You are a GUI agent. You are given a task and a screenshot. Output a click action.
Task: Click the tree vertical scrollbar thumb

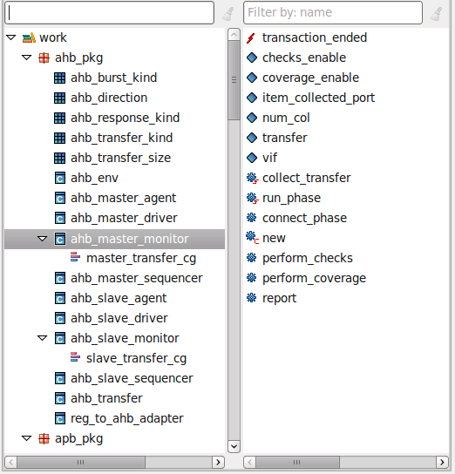[234, 81]
